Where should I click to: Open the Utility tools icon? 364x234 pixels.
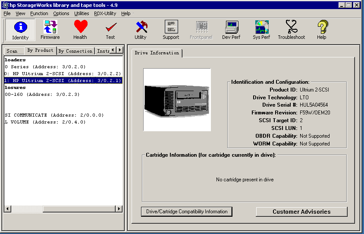coord(141,30)
